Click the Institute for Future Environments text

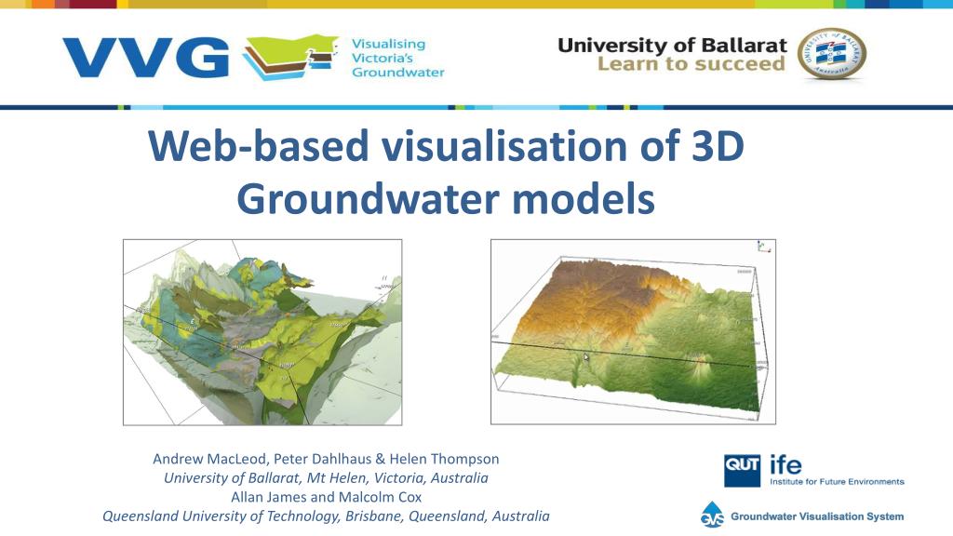(837, 482)
